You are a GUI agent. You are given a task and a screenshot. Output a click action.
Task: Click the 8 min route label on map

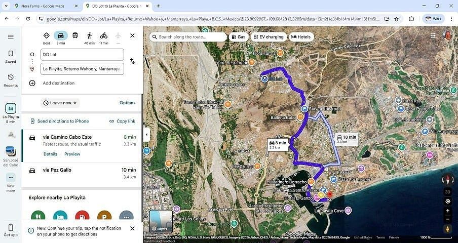click(278, 145)
